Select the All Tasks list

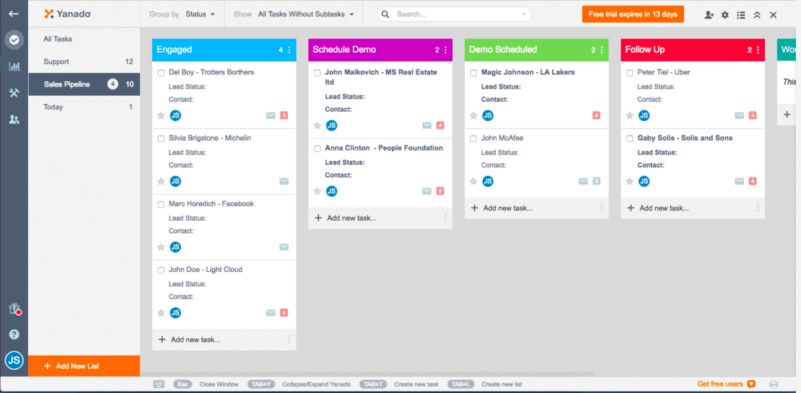[x=84, y=39]
